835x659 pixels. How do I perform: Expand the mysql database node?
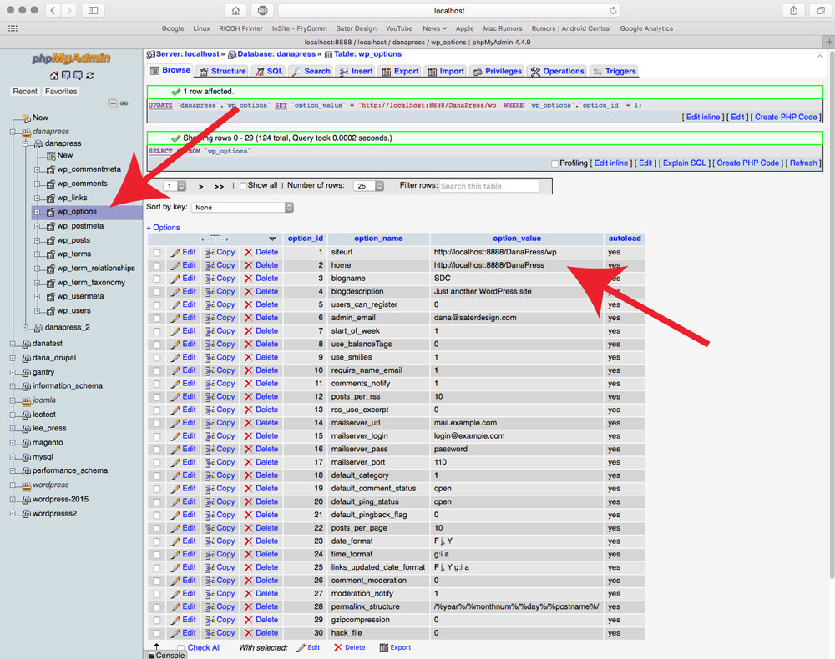[x=13, y=457]
